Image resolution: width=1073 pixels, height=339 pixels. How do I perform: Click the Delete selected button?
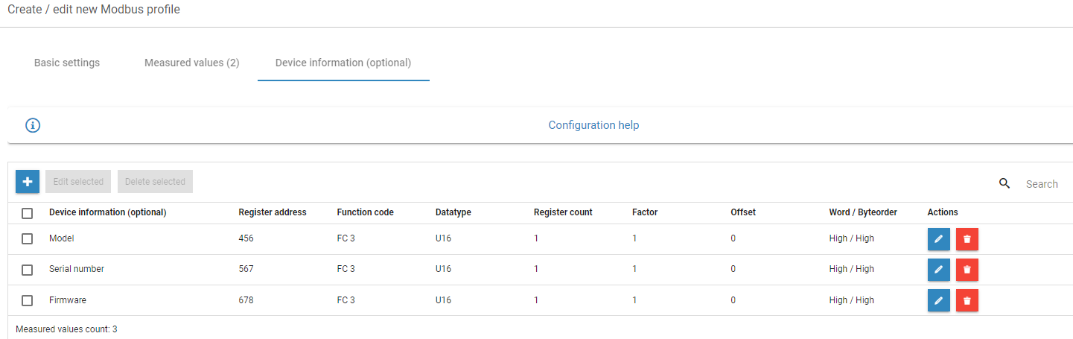[155, 182]
